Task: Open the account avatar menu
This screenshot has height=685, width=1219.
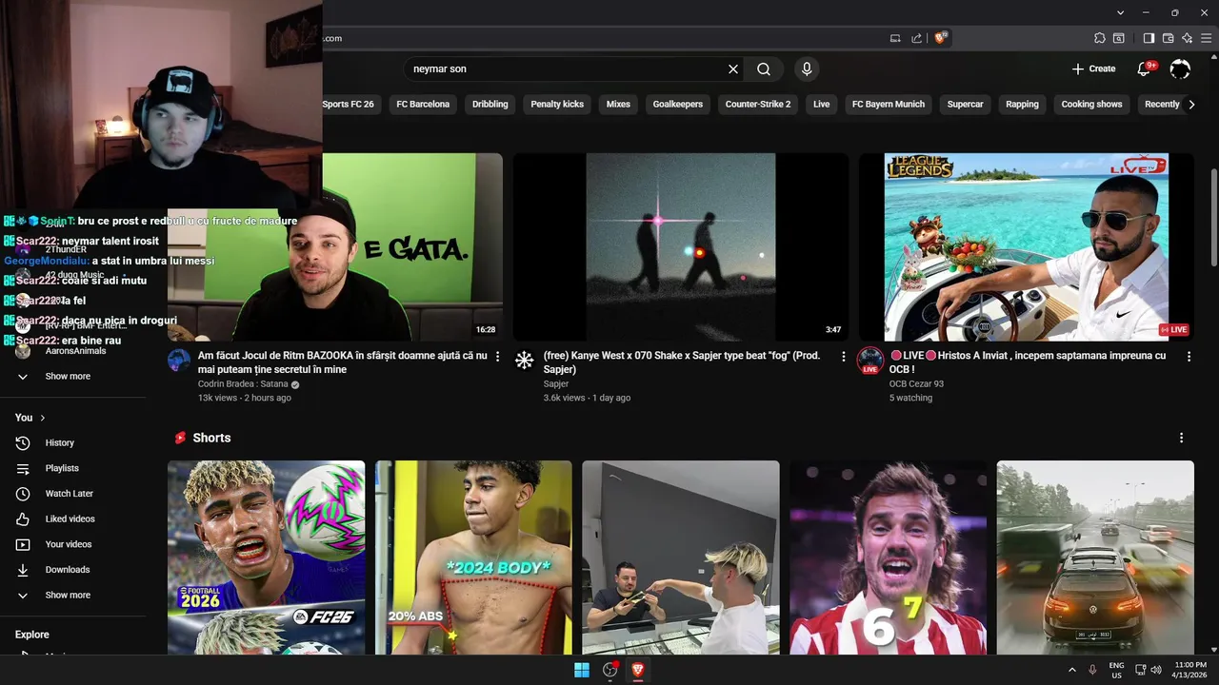Action: (1180, 68)
